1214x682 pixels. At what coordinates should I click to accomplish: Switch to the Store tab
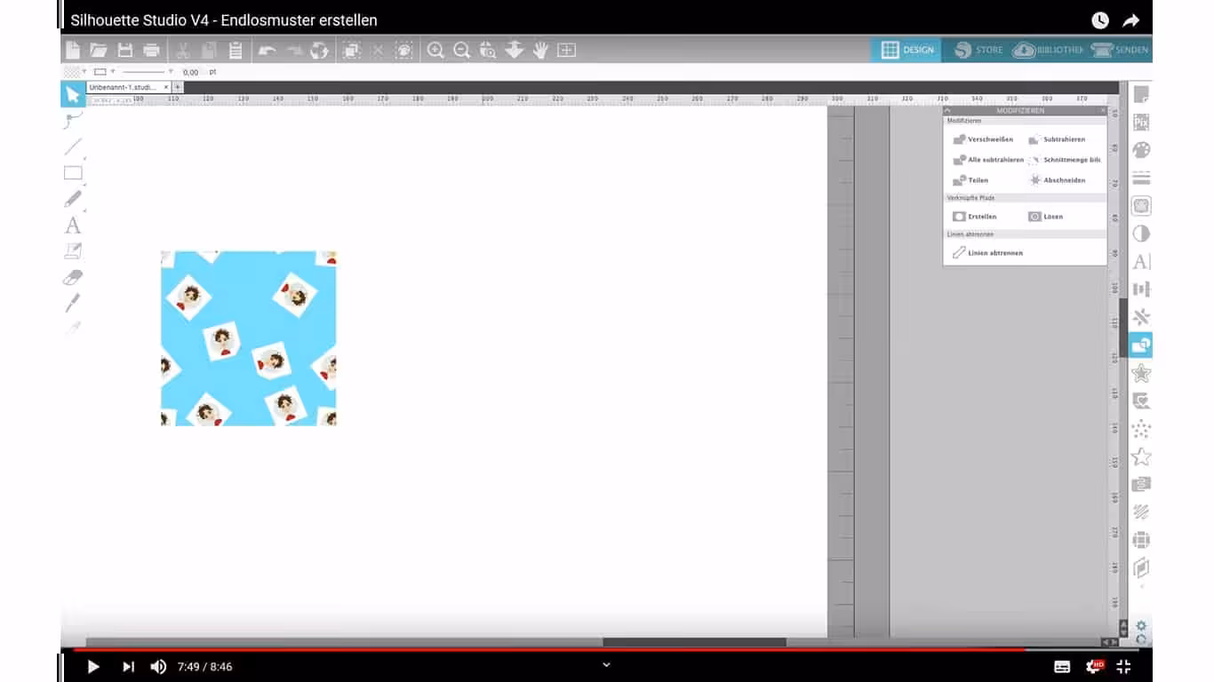point(978,51)
